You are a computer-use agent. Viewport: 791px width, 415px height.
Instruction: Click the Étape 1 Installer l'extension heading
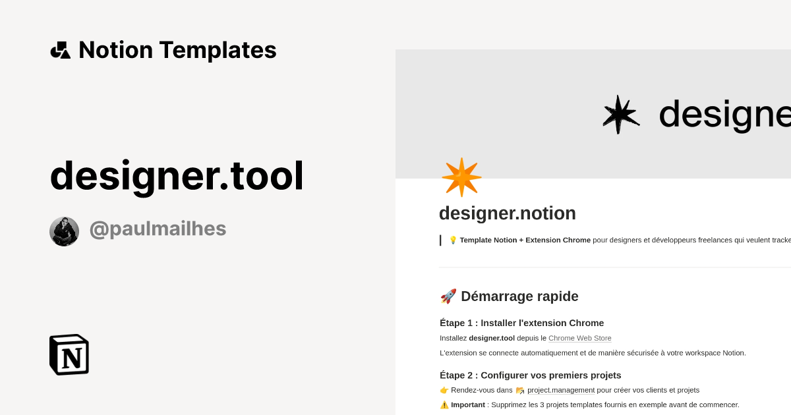click(x=522, y=323)
